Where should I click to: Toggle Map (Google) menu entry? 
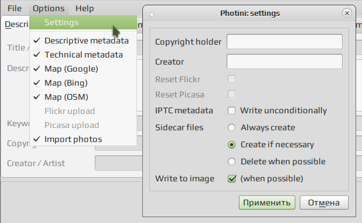[83, 69]
